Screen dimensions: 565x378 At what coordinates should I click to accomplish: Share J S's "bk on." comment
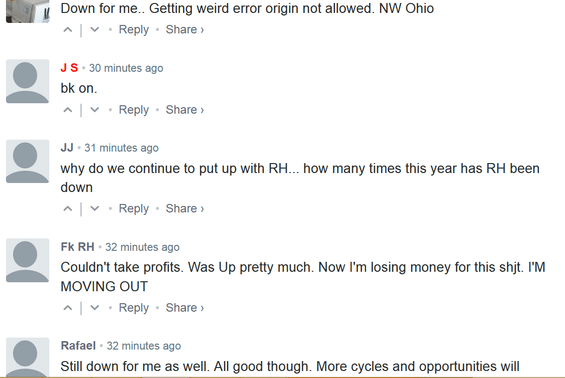pyautogui.click(x=185, y=110)
